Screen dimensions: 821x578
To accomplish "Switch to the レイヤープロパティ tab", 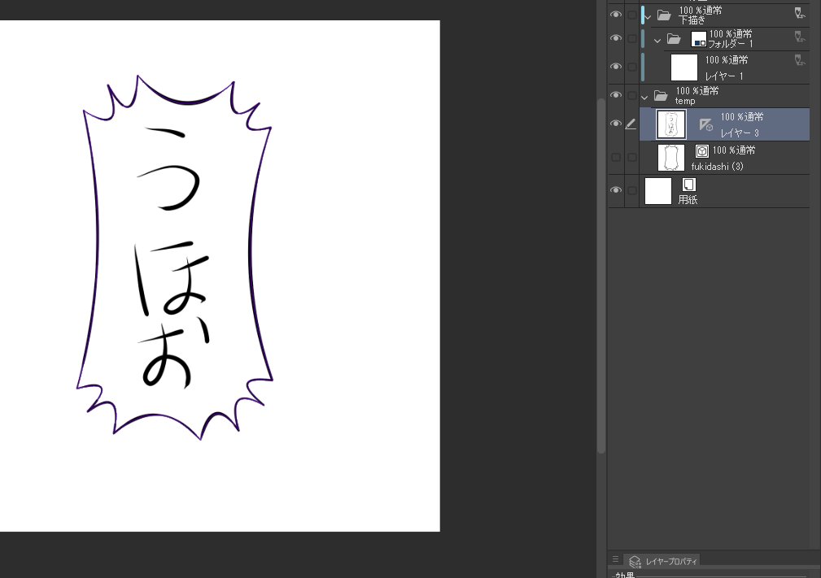I will click(x=662, y=561).
